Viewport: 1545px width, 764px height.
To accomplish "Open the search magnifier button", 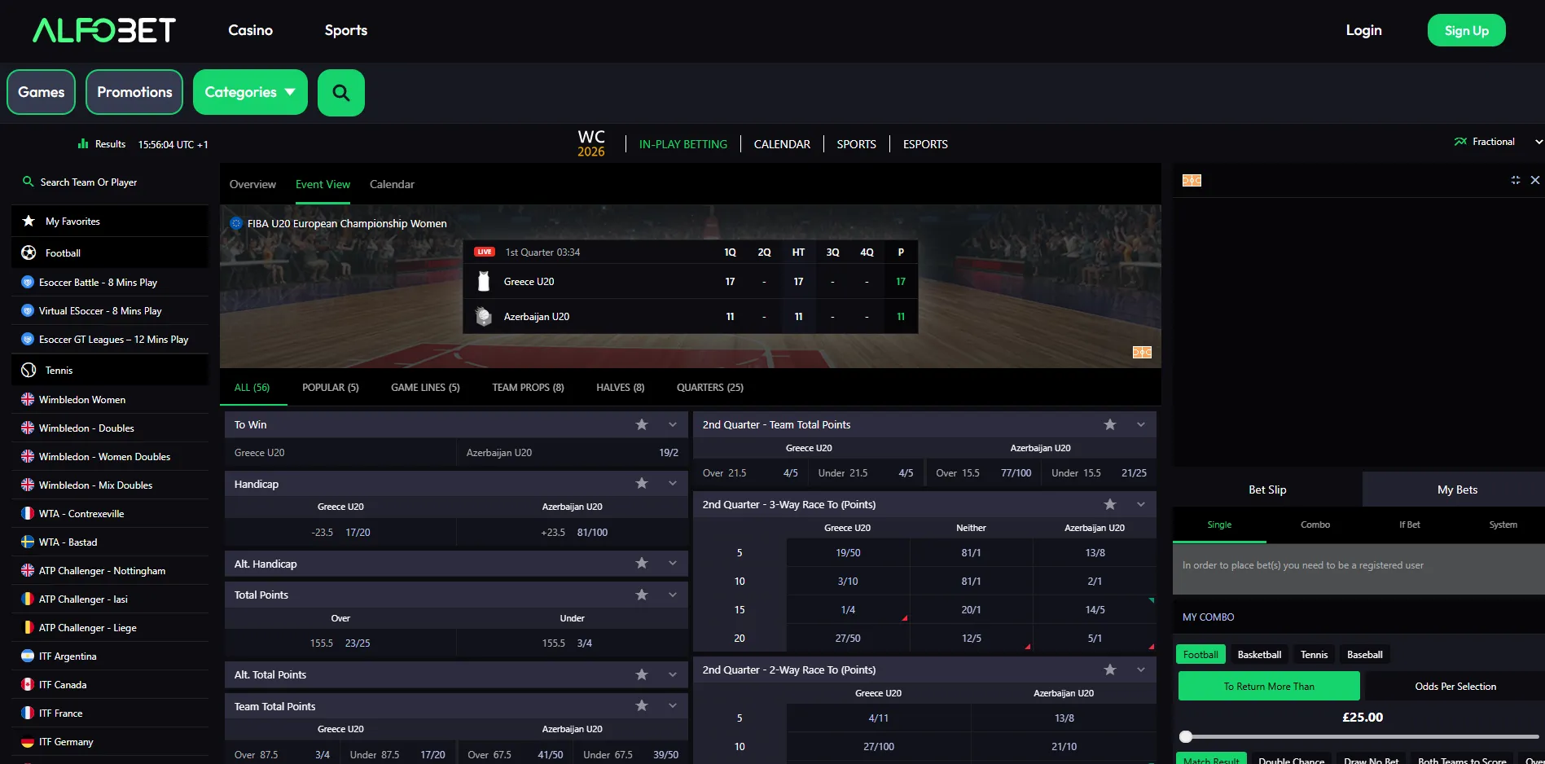I will pos(341,93).
